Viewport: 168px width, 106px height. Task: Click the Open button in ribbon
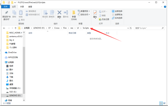click(x=103, y=11)
